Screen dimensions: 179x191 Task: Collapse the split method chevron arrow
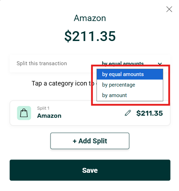click(160, 63)
